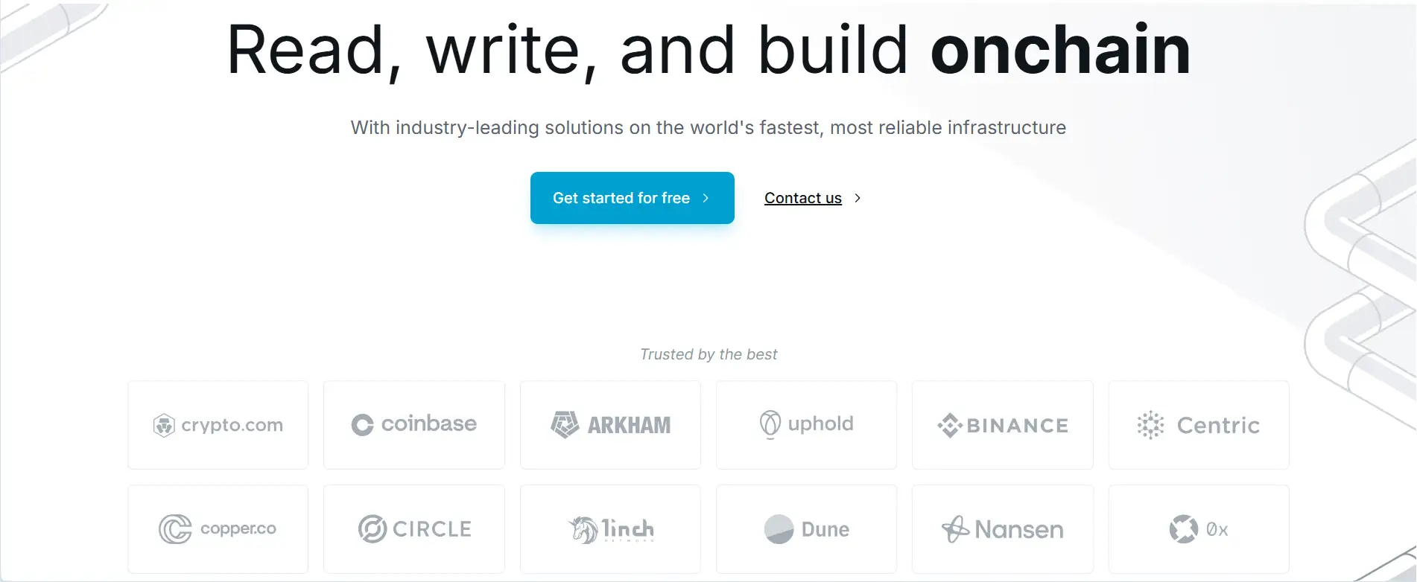Screen dimensions: 1417x582
Task: Click the Arkham logo icon
Action: click(x=565, y=425)
